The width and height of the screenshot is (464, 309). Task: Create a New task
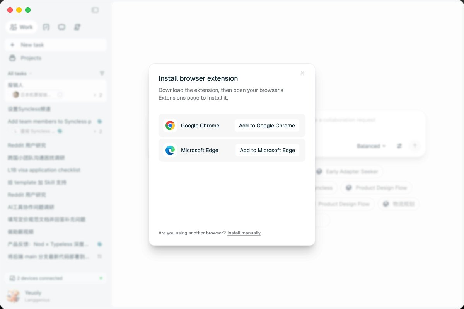pos(56,45)
